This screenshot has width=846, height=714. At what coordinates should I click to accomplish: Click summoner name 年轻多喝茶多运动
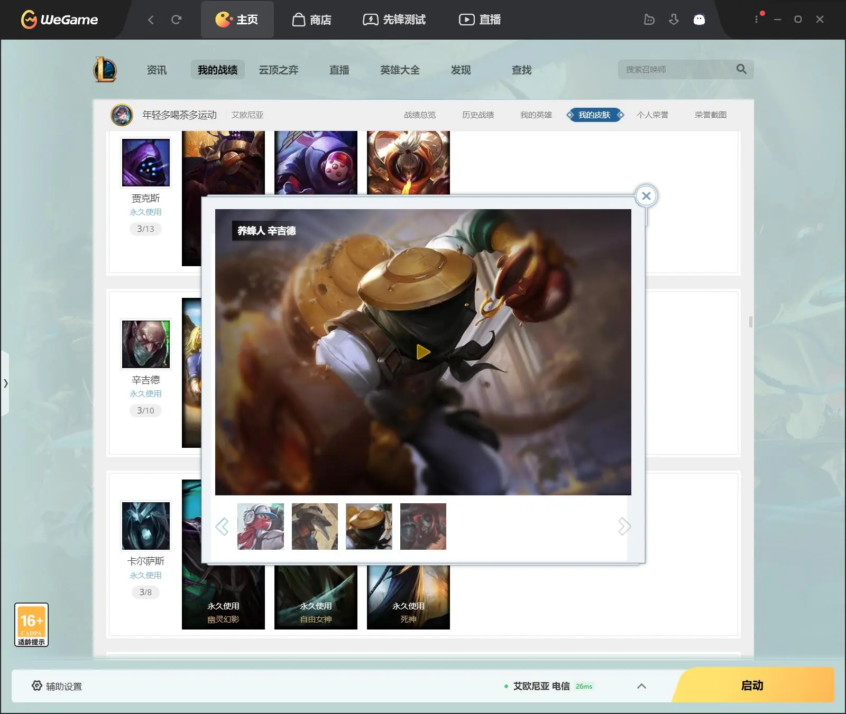[x=179, y=115]
